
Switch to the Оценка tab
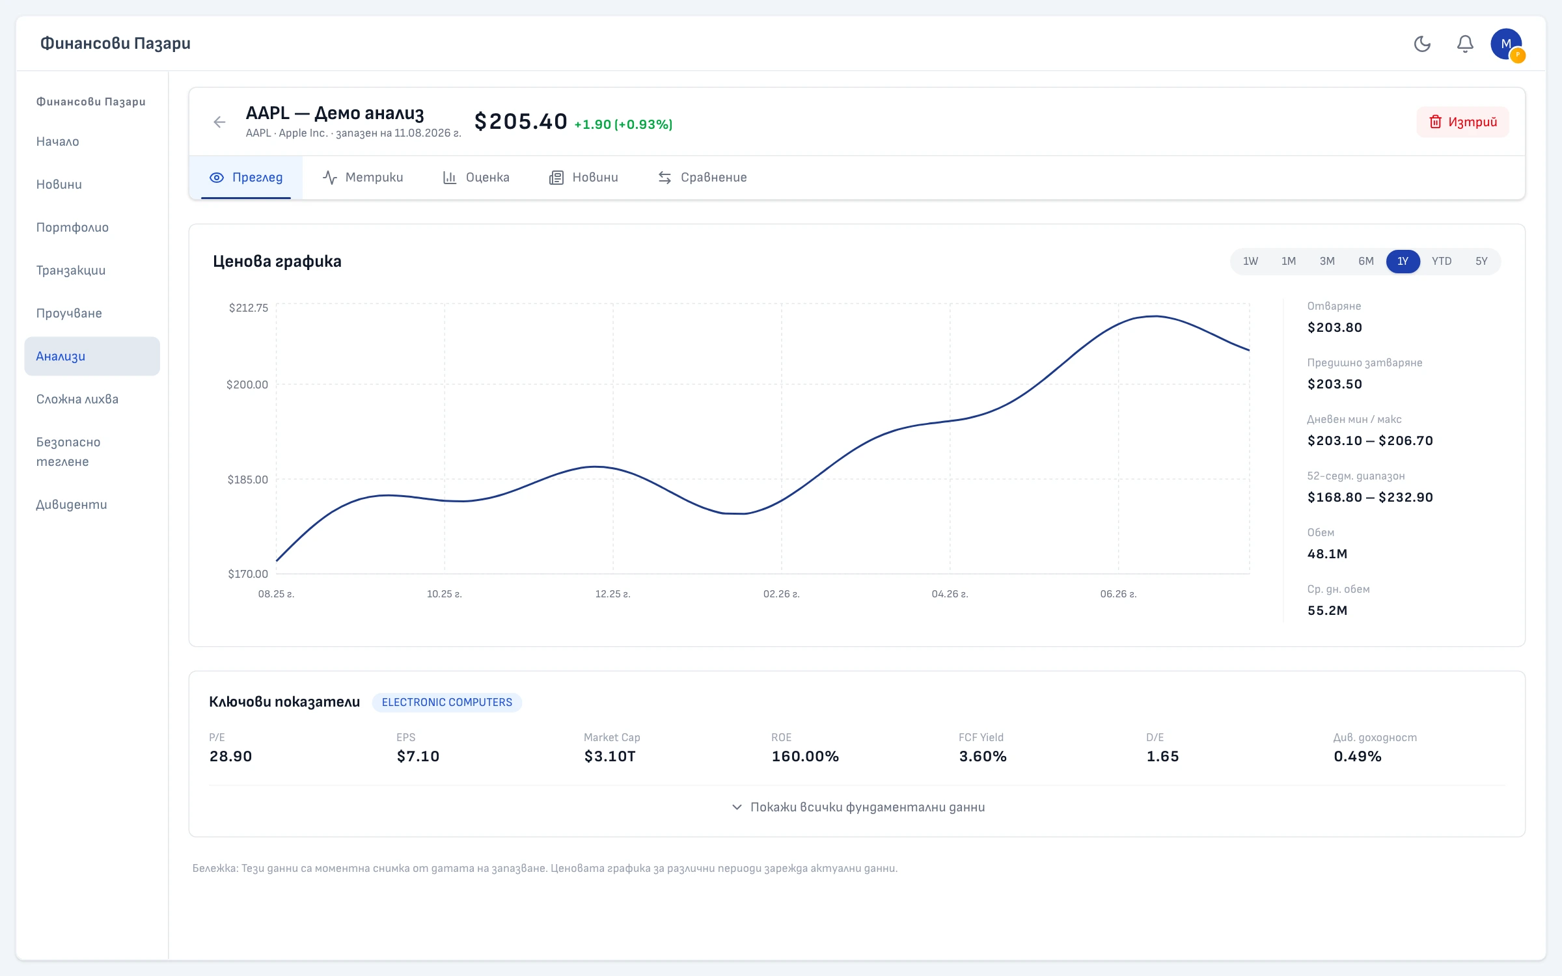(476, 178)
